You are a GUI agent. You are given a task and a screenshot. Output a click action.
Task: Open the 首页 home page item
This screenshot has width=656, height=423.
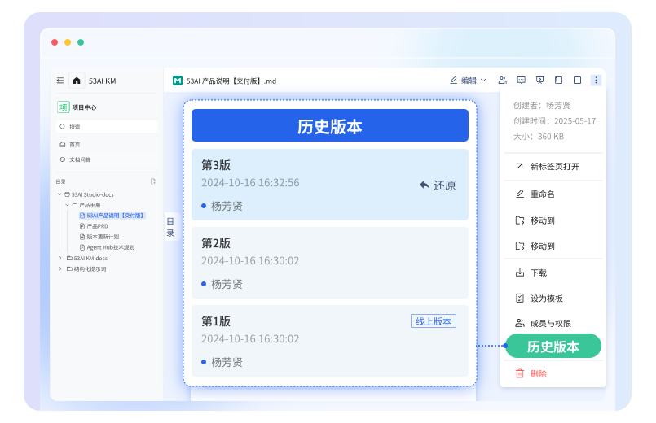click(70, 145)
